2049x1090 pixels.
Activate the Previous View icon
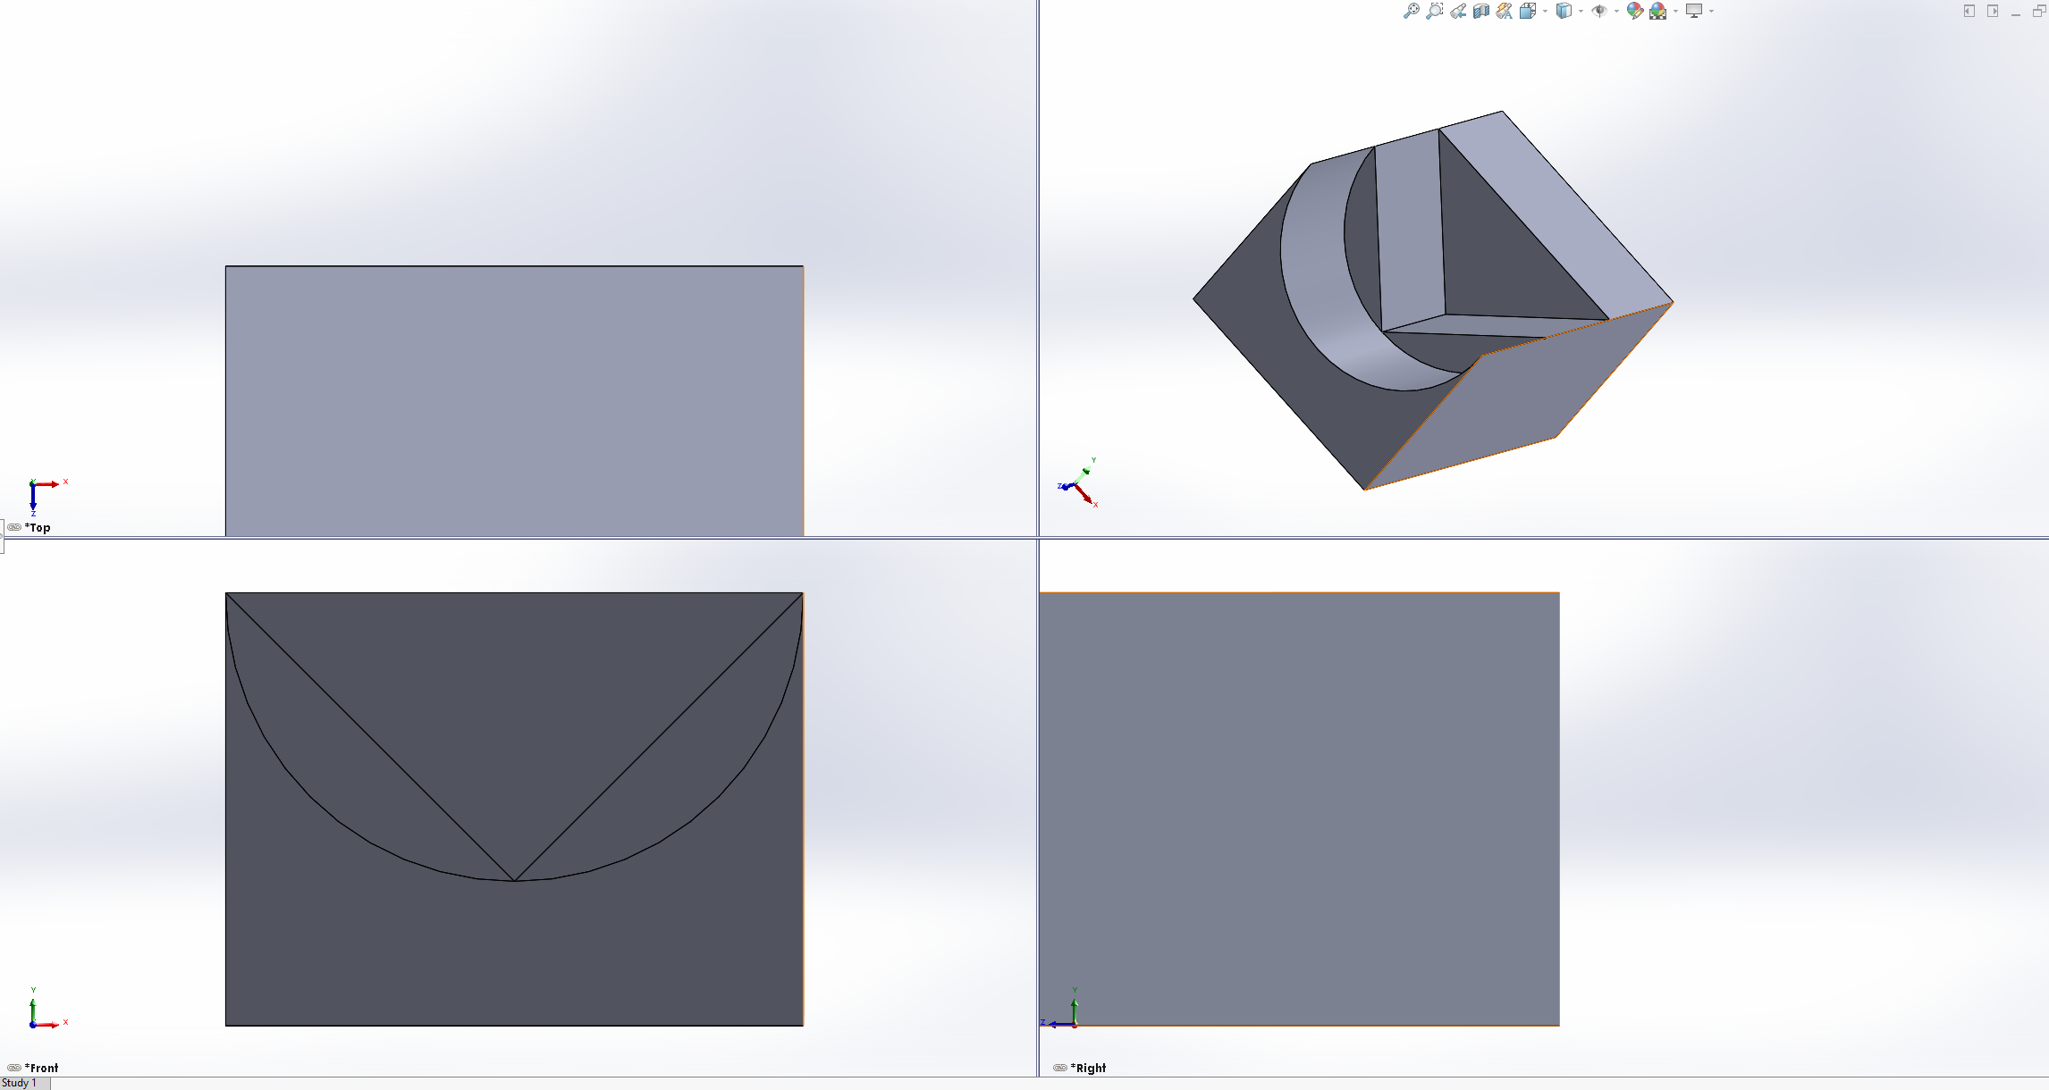[x=1458, y=11]
